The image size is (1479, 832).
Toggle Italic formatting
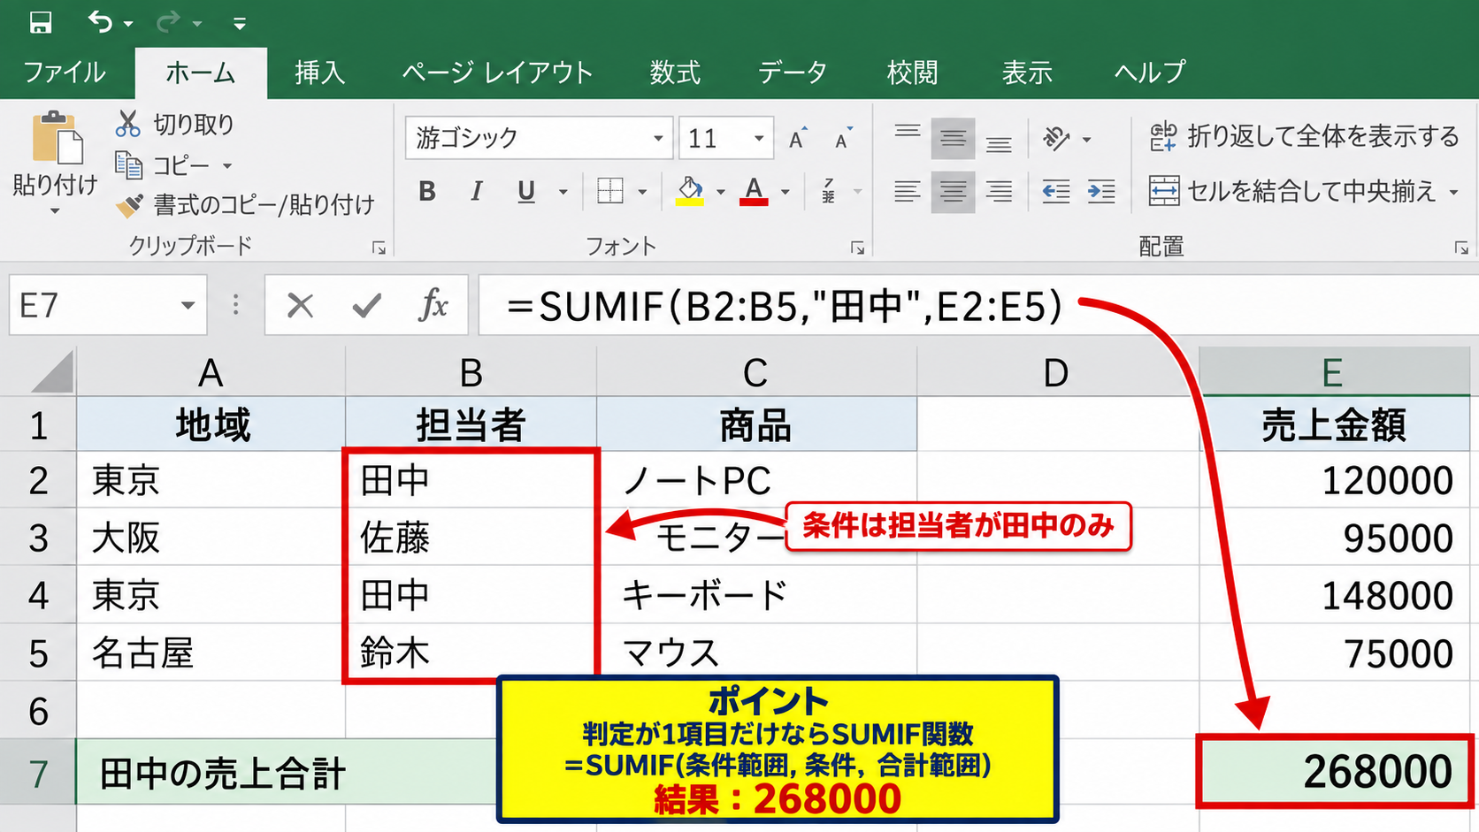477,191
